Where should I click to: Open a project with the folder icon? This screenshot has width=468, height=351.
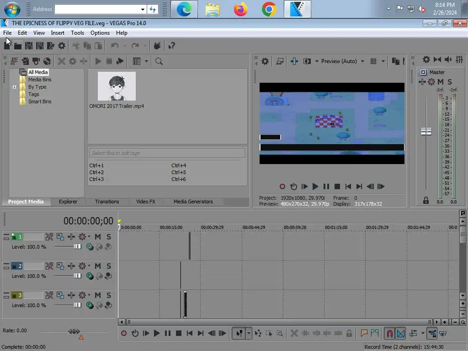tap(18, 46)
